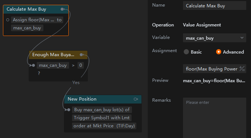Click the output port icon on New Position node
Image resolution: width=251 pixels, height=138 pixels.
coord(136,99)
